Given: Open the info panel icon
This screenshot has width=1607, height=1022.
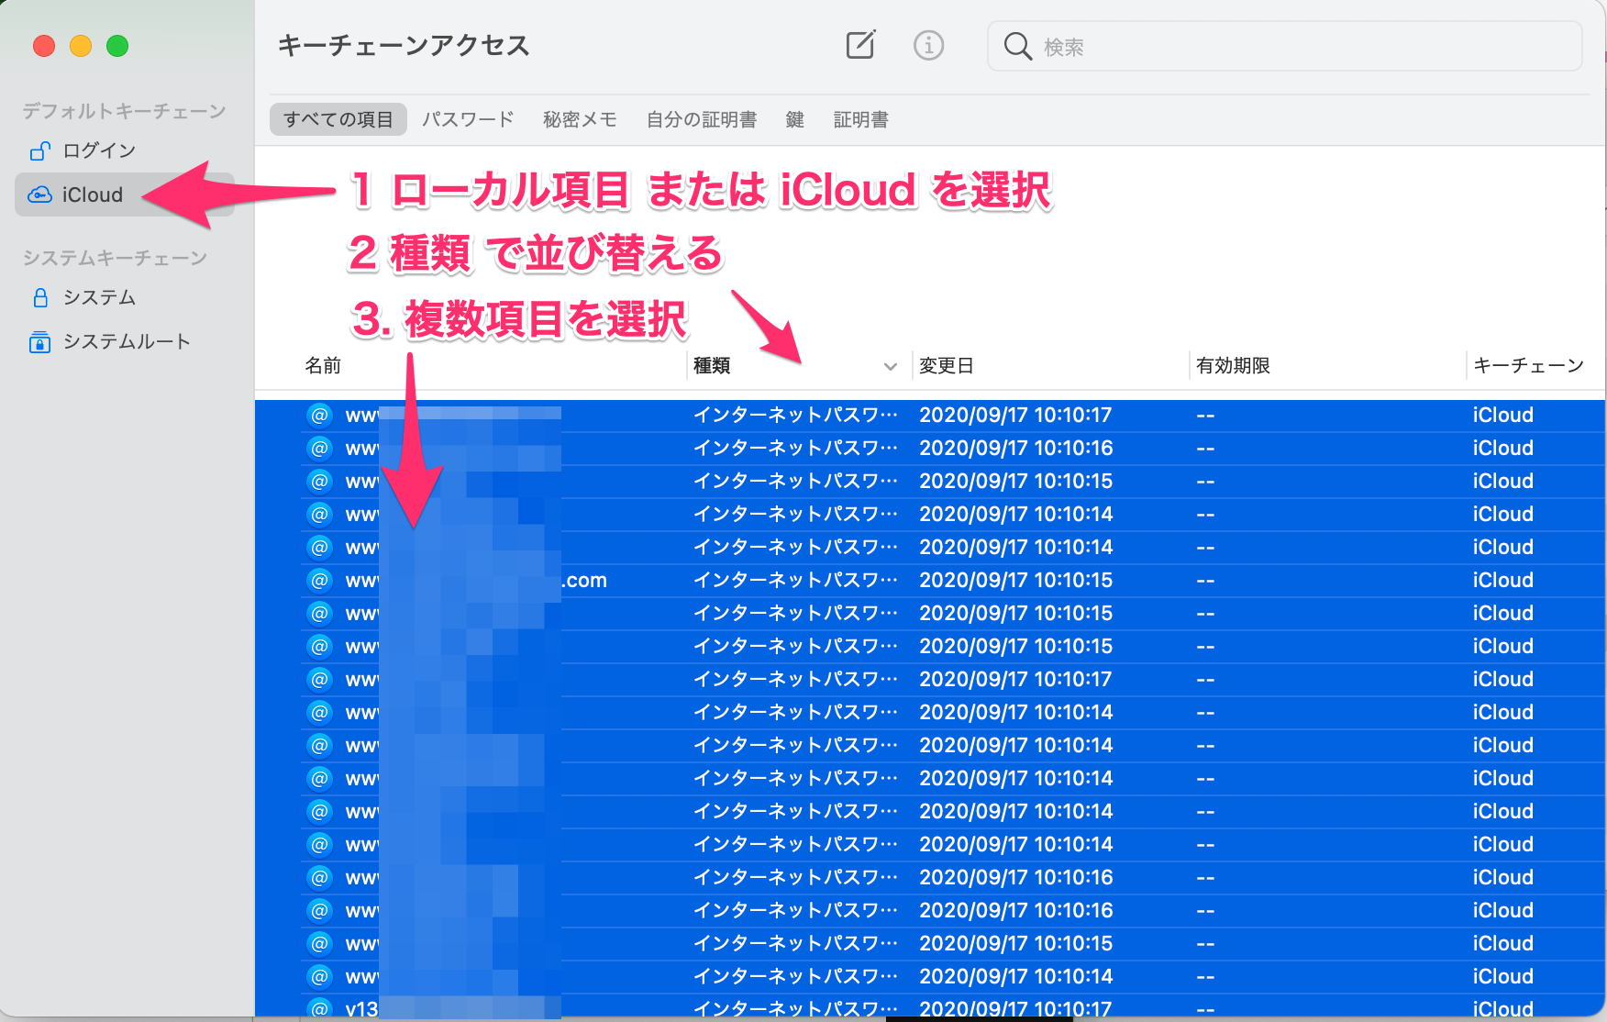Looking at the screenshot, I should pos(928,44).
